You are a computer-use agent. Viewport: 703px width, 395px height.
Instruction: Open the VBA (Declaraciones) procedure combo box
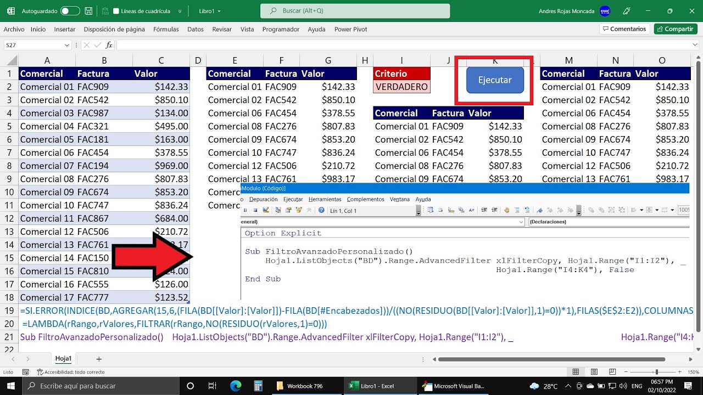point(609,222)
